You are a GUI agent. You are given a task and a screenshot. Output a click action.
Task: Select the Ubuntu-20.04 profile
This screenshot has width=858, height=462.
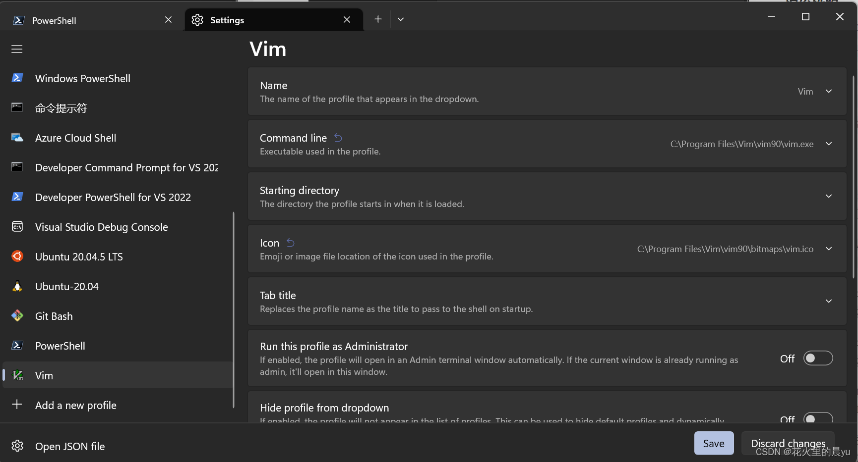[x=118, y=286]
